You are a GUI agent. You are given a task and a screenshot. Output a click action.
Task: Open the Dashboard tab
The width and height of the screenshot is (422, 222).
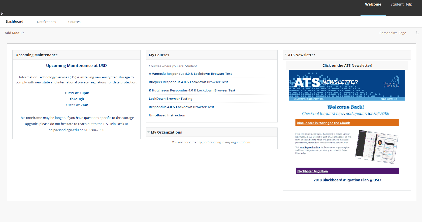15,22
